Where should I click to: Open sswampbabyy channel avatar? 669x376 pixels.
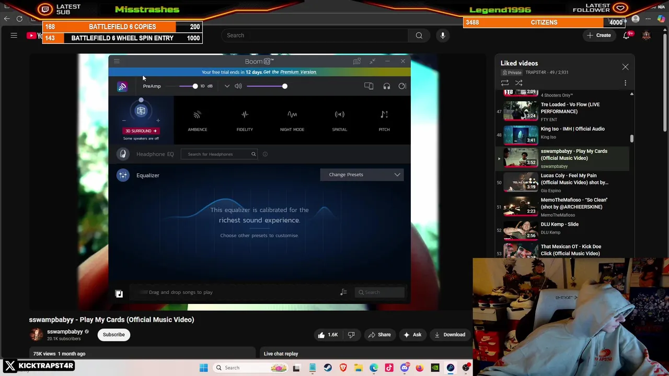click(x=36, y=335)
